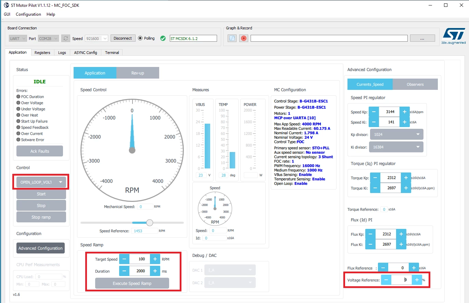Switch to the Observers tab
The width and height of the screenshot is (469, 303).
(415, 84)
